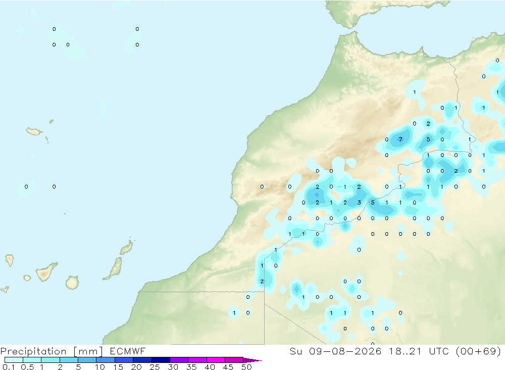Click the purple arrow tip ending the color scale
The height and width of the screenshot is (370, 505).
[252, 360]
